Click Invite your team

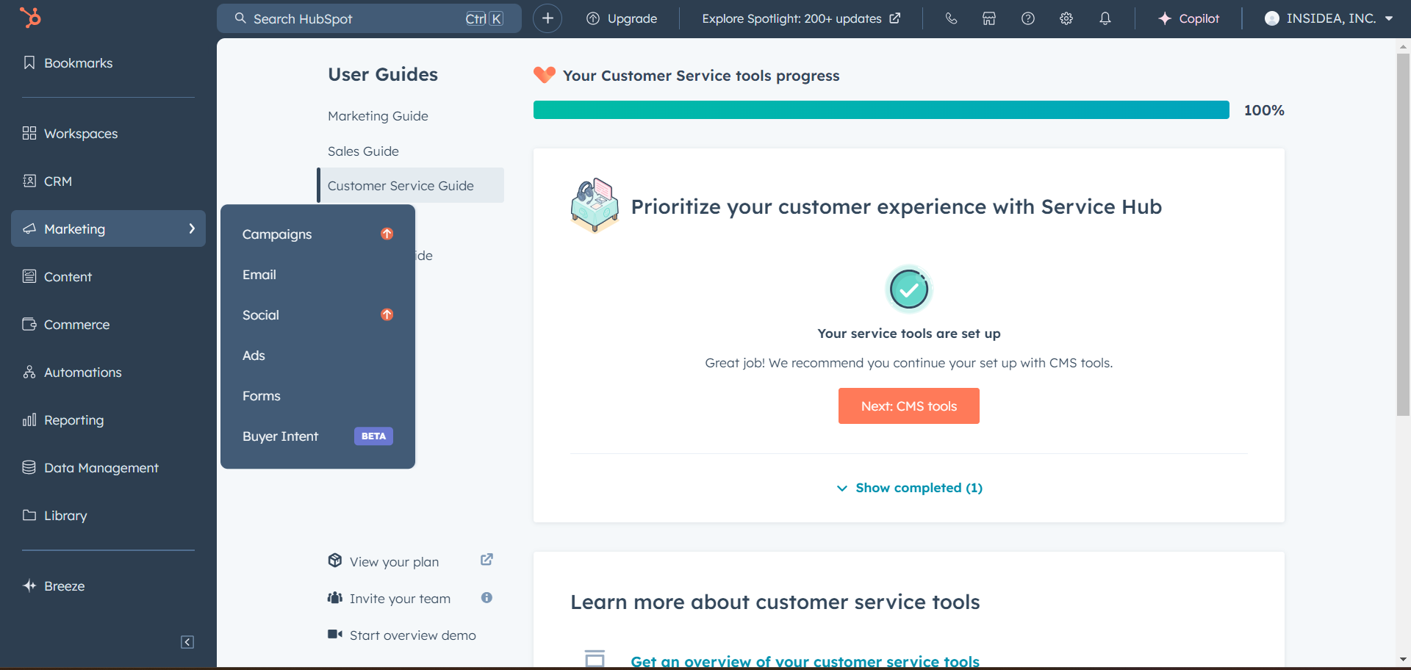tap(400, 599)
